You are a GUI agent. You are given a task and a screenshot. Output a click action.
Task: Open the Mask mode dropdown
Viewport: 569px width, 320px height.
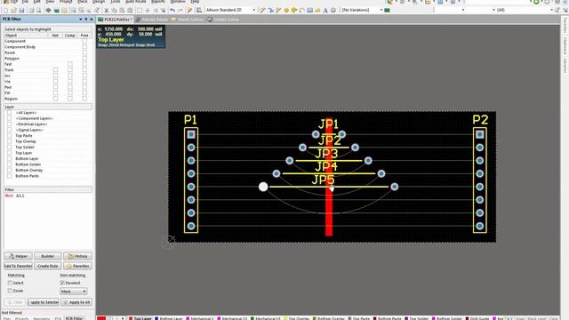pyautogui.click(x=74, y=292)
